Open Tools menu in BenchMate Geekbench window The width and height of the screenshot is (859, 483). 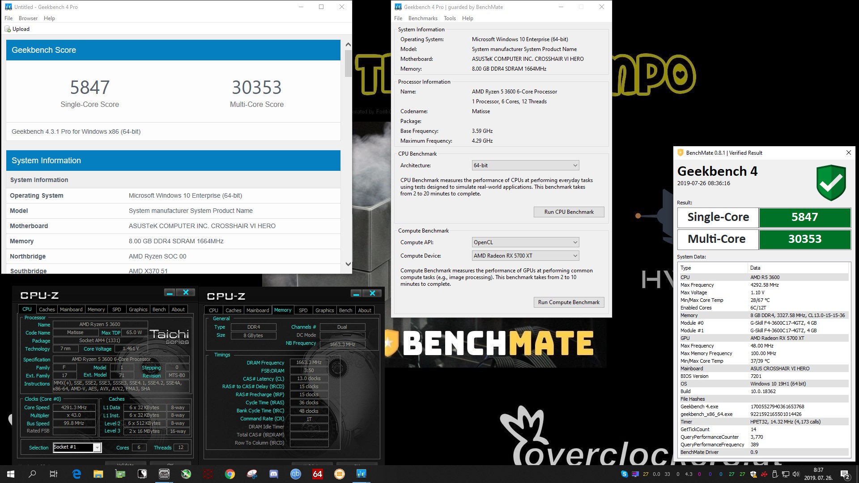[450, 18]
